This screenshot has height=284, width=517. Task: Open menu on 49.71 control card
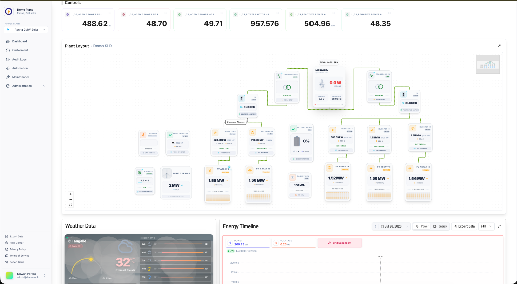222,13
